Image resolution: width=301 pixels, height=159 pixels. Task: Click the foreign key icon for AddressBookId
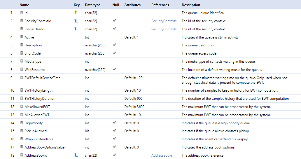click(76, 155)
